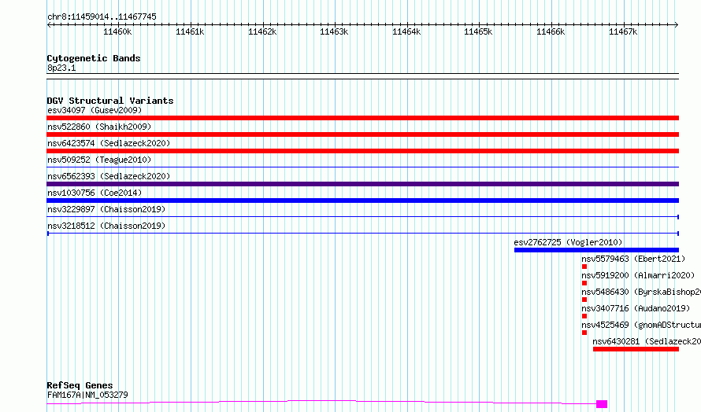
Task: Click the 11461k ruler tick label
Action: click(x=190, y=31)
